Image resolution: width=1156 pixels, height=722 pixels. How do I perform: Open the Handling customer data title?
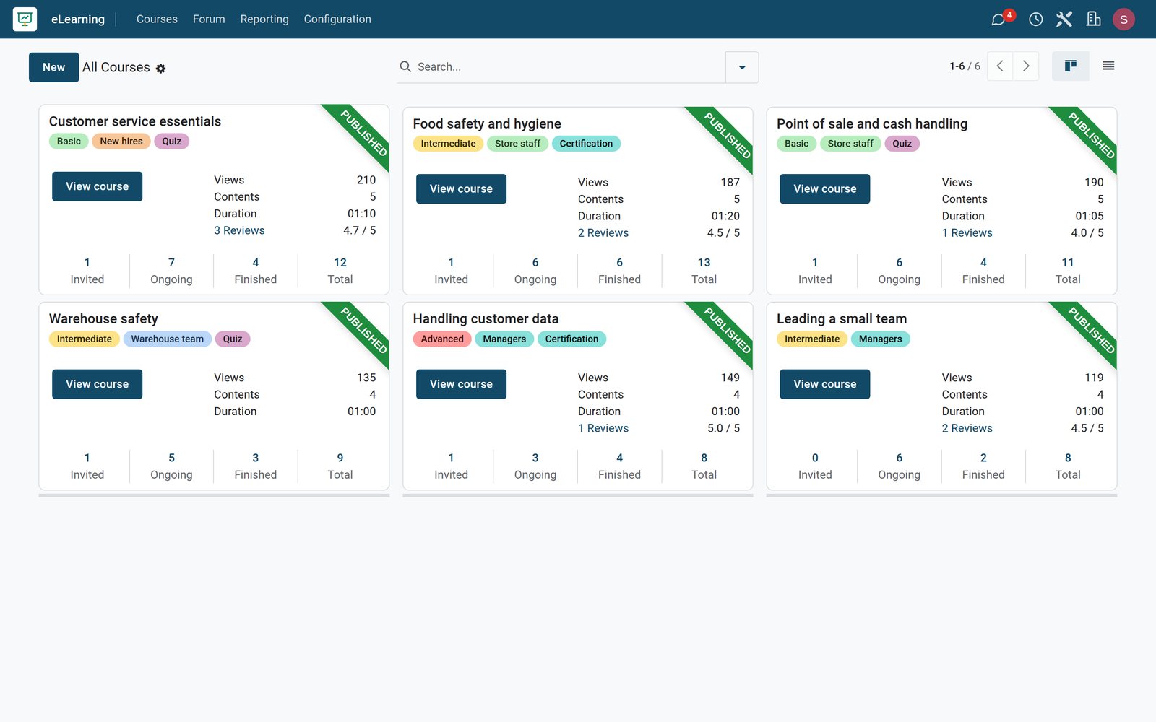(486, 318)
